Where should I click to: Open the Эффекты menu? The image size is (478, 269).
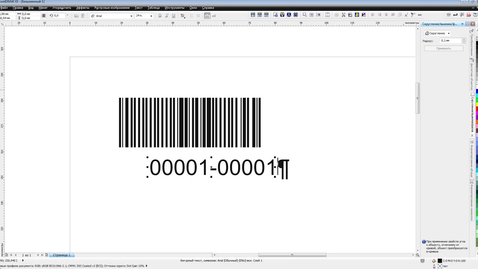coord(83,7)
